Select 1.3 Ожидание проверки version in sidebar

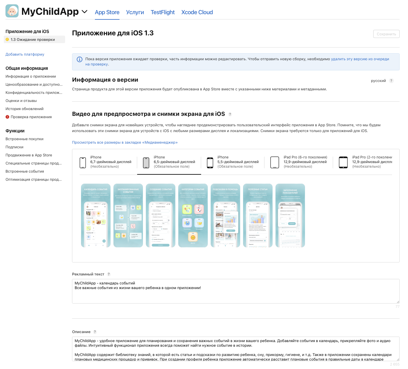pos(34,40)
